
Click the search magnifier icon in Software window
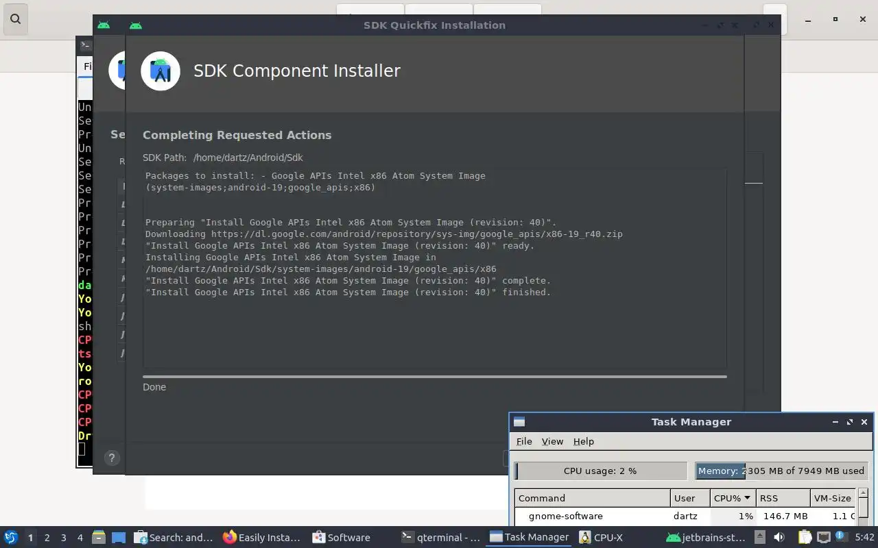click(x=16, y=19)
